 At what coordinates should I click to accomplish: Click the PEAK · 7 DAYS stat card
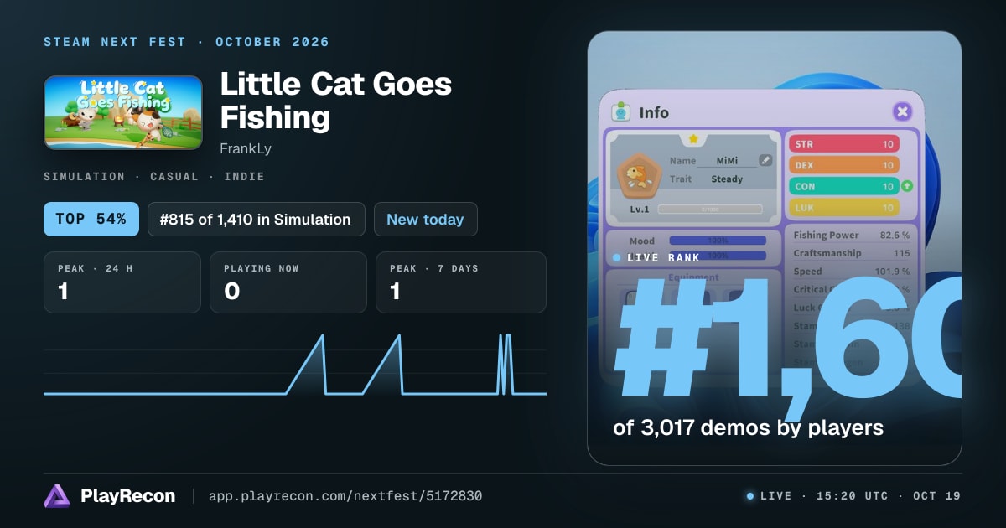click(461, 282)
